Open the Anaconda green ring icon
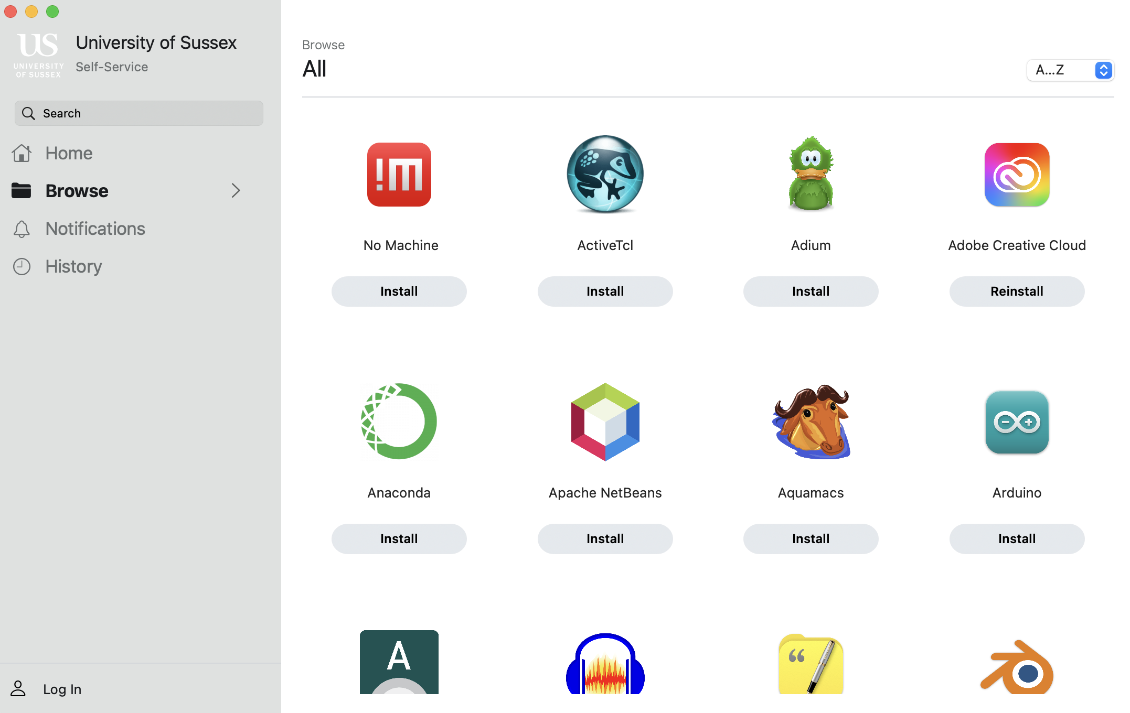This screenshot has width=1130, height=713. click(x=399, y=422)
